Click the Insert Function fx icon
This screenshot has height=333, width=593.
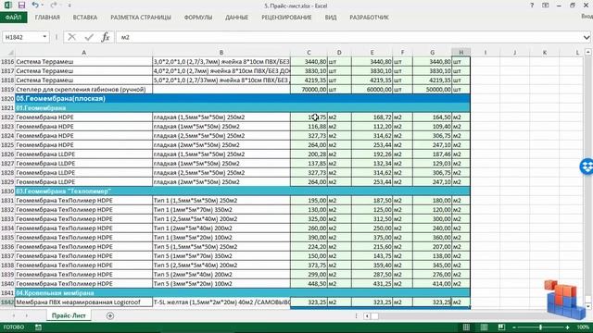point(106,37)
